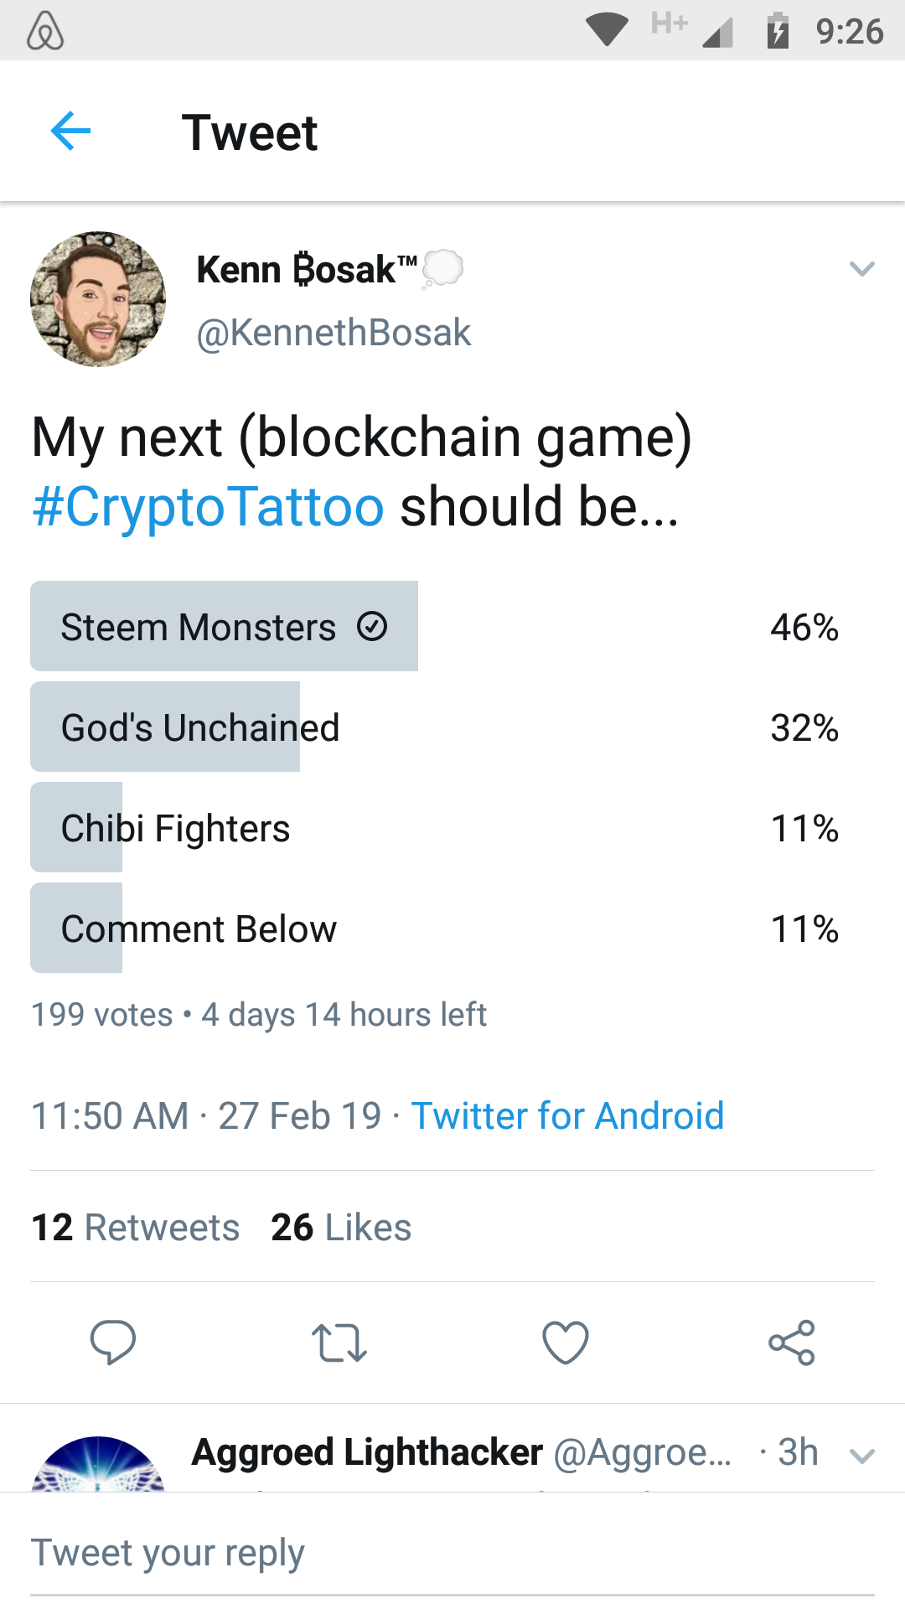This screenshot has width=905, height=1609.
Task: Open the #CryptoTattoo hashtag link
Action: (x=208, y=506)
